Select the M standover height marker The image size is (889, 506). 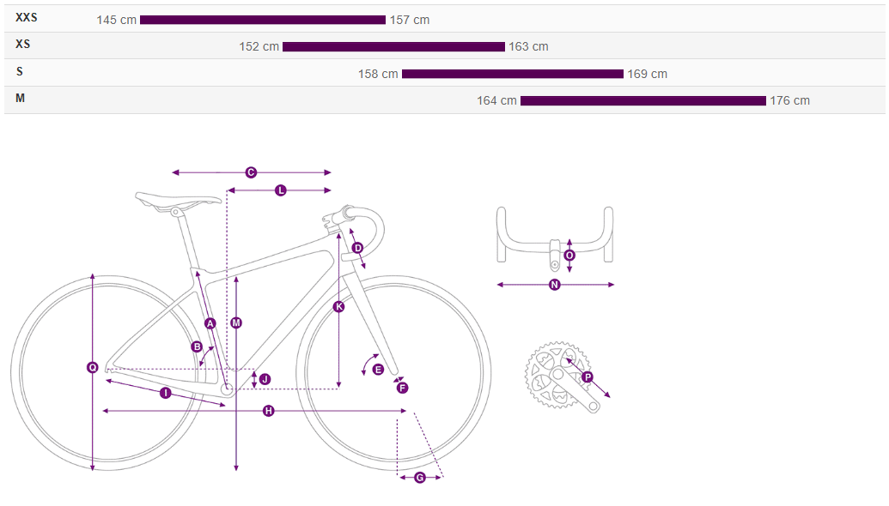click(x=236, y=322)
